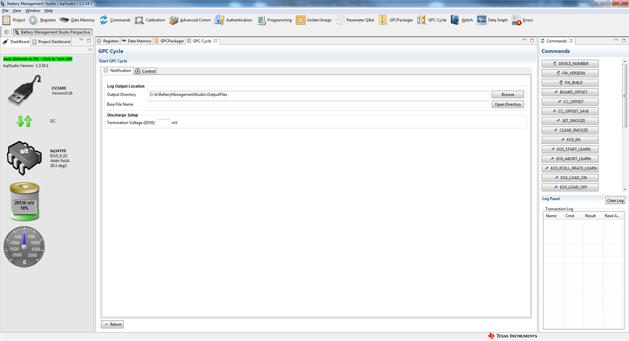Switch to the Registers editor tab

point(108,41)
